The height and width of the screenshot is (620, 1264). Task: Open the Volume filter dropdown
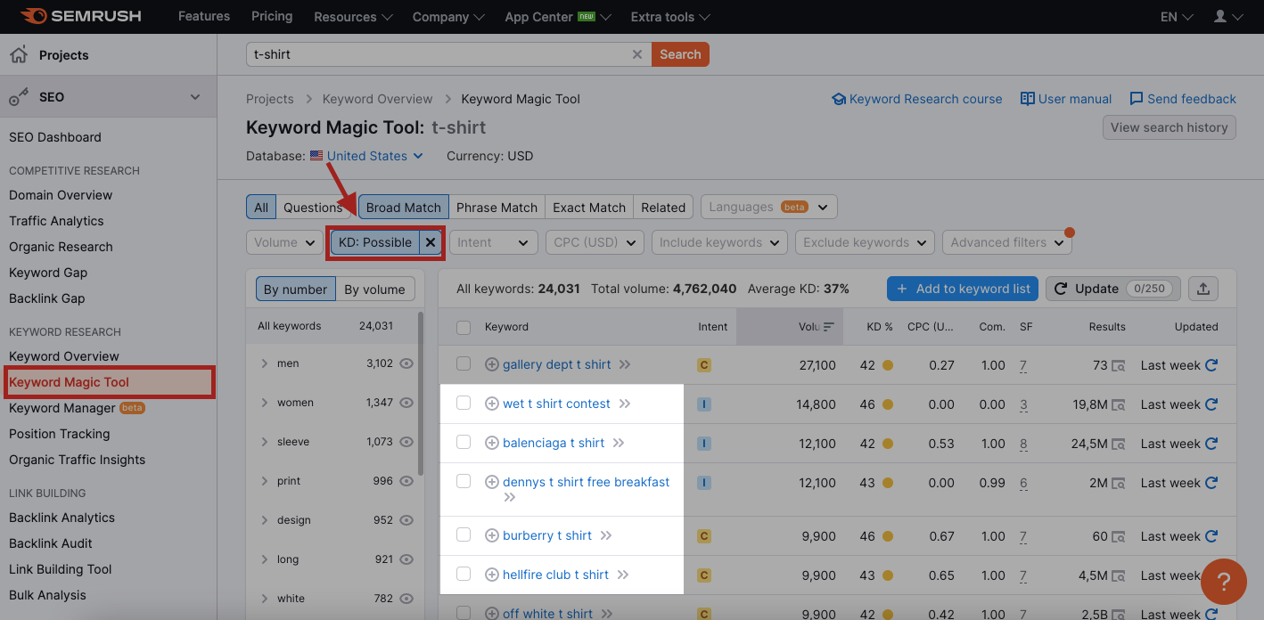[284, 242]
